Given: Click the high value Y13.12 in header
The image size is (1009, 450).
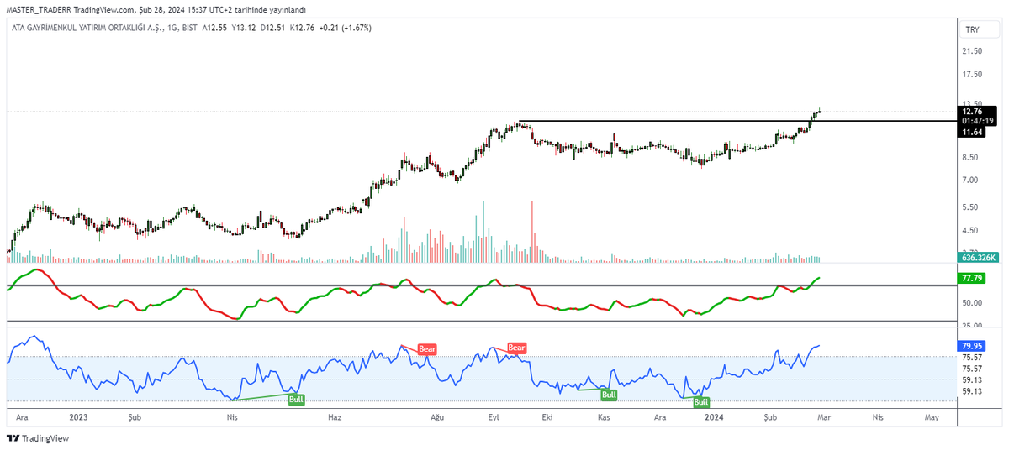Looking at the screenshot, I should point(242,28).
